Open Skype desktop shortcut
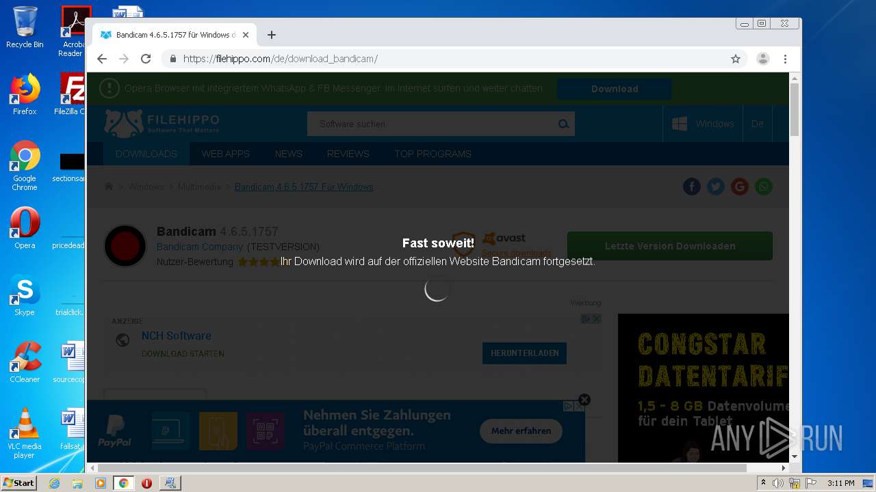This screenshot has height=492, width=876. (x=25, y=295)
